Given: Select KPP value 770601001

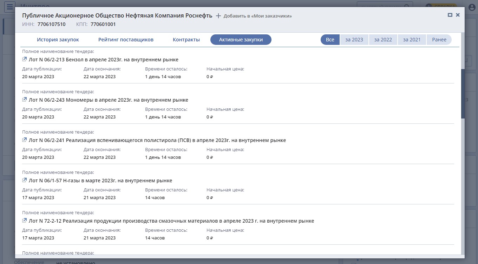Looking at the screenshot, I should pyautogui.click(x=103, y=24).
